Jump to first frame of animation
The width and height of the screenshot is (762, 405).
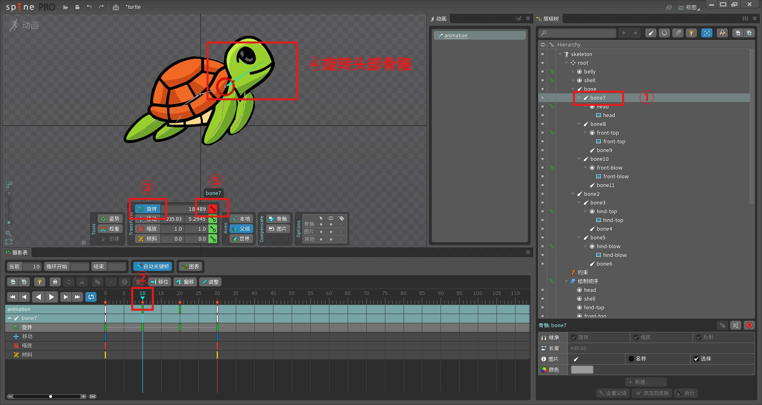13,297
